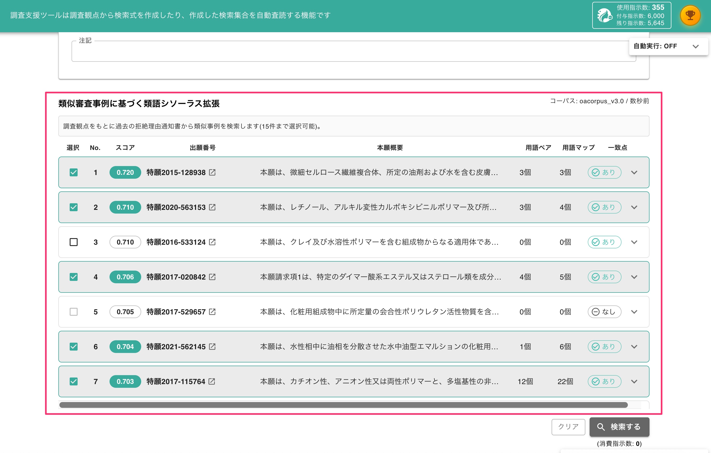Click the instruction count panel in header

631,15
